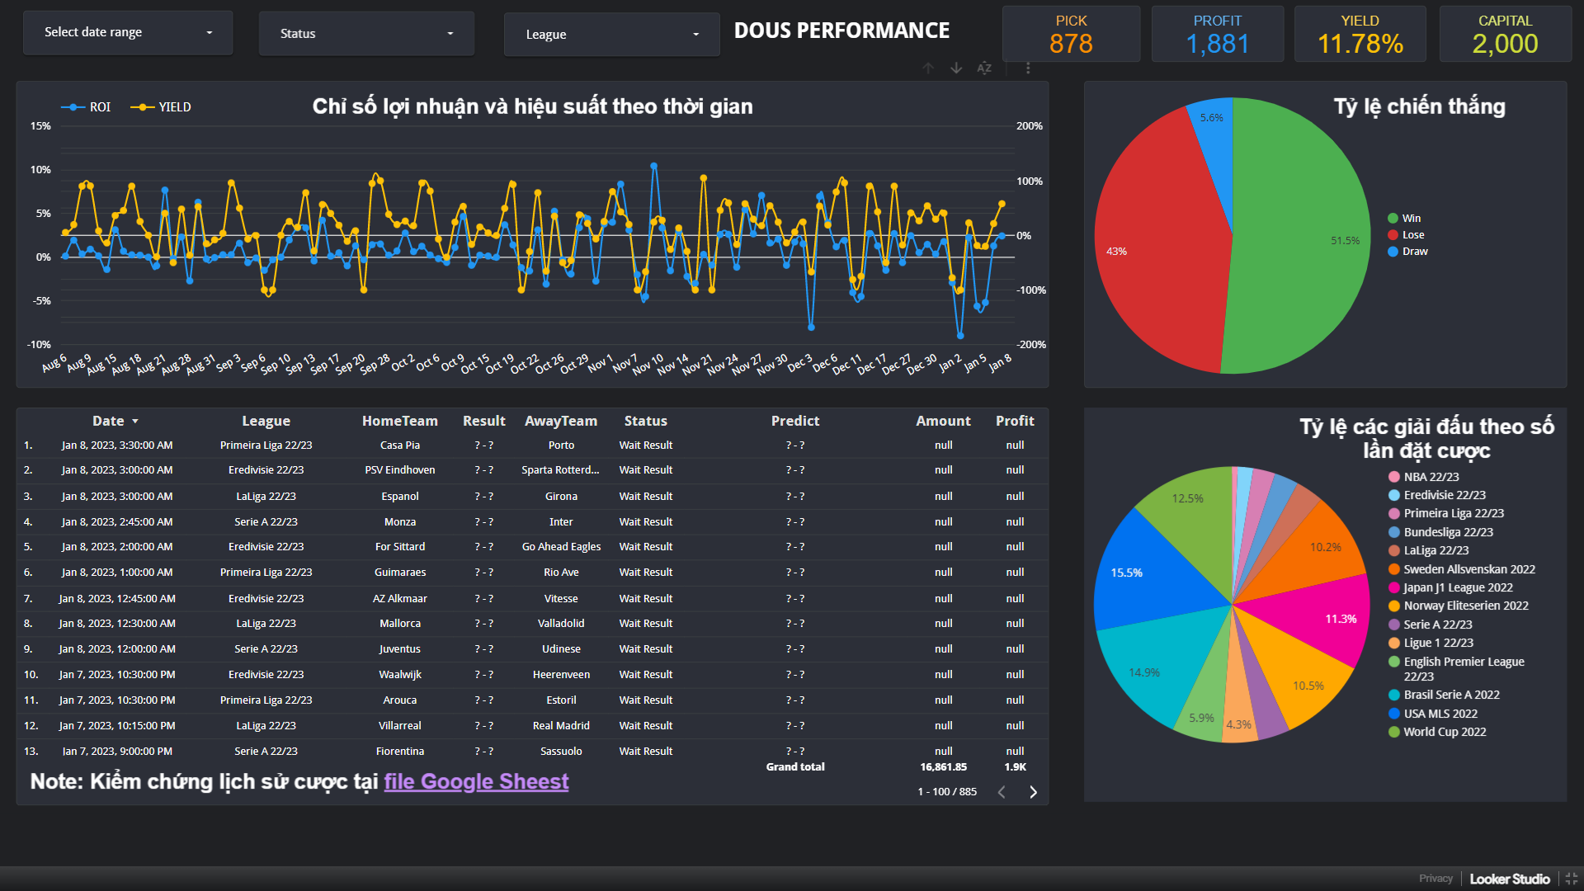Go to the next table page
Image resolution: width=1584 pixels, height=891 pixels.
pyautogui.click(x=1033, y=792)
